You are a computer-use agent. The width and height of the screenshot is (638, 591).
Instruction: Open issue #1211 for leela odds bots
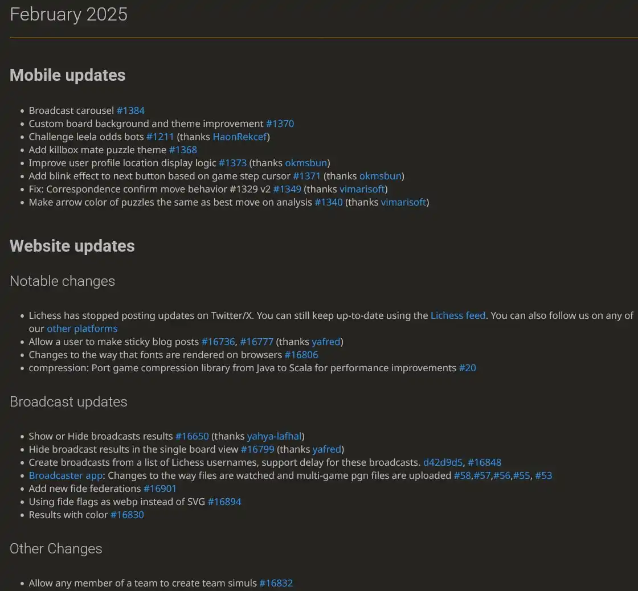tap(160, 137)
